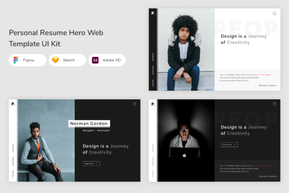Click Facebook sidebar link in Norman Gordon template

click(13, 148)
